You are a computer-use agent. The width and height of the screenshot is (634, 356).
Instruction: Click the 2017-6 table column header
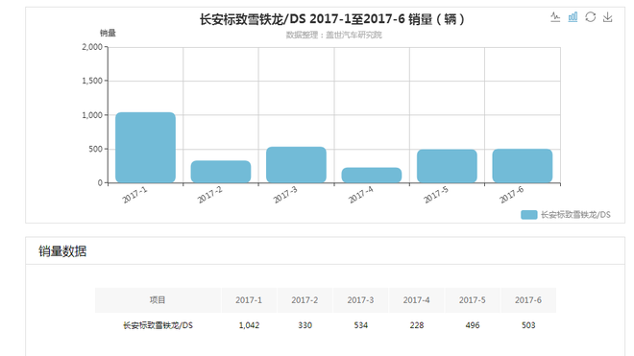point(528,300)
